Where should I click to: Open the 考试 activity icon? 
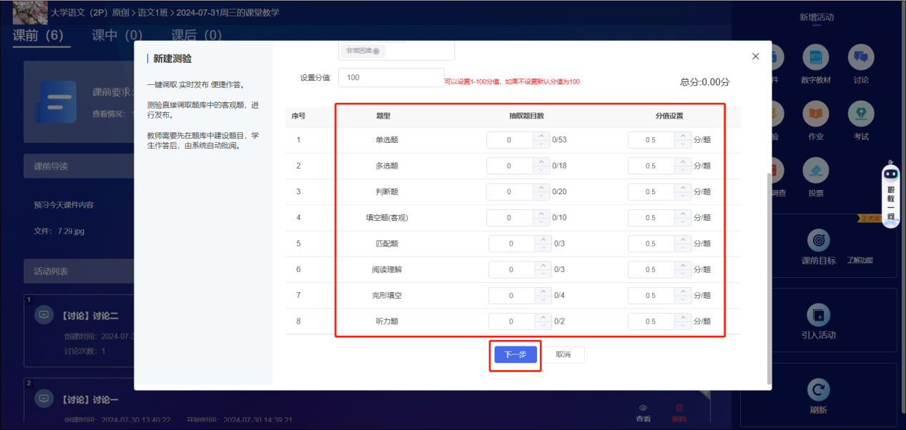pyautogui.click(x=860, y=114)
